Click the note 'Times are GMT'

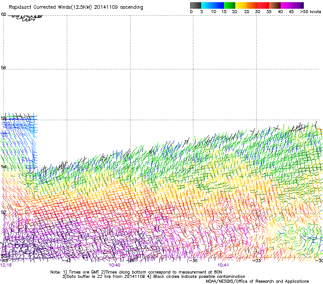(84, 272)
